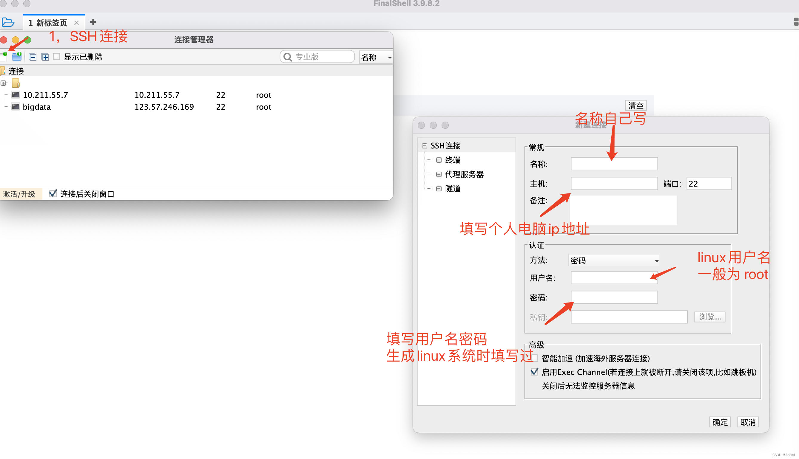Select the 10.211.55.7 connection name
This screenshot has width=799, height=459.
click(x=45, y=95)
